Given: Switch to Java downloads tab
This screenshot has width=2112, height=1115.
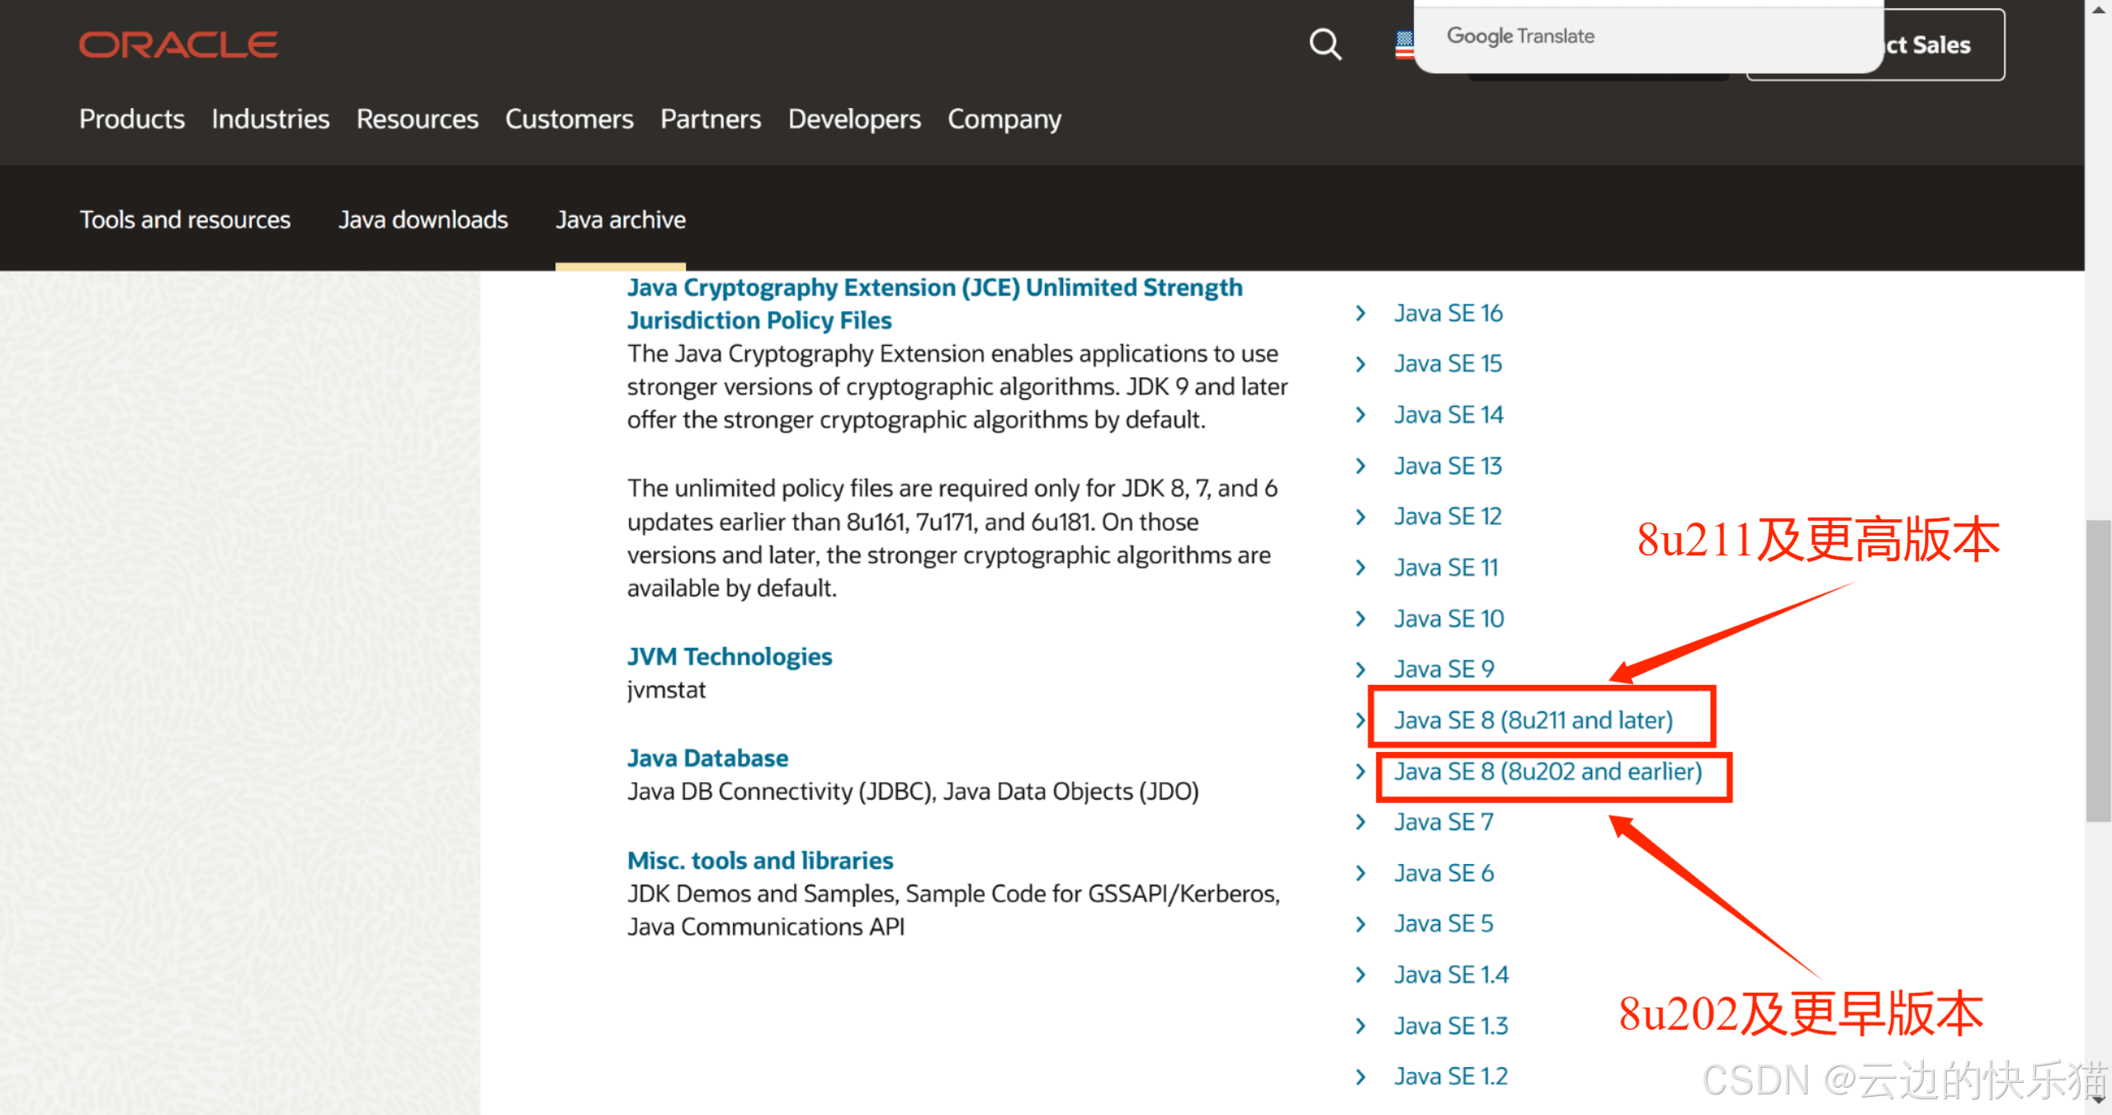Looking at the screenshot, I should point(423,220).
